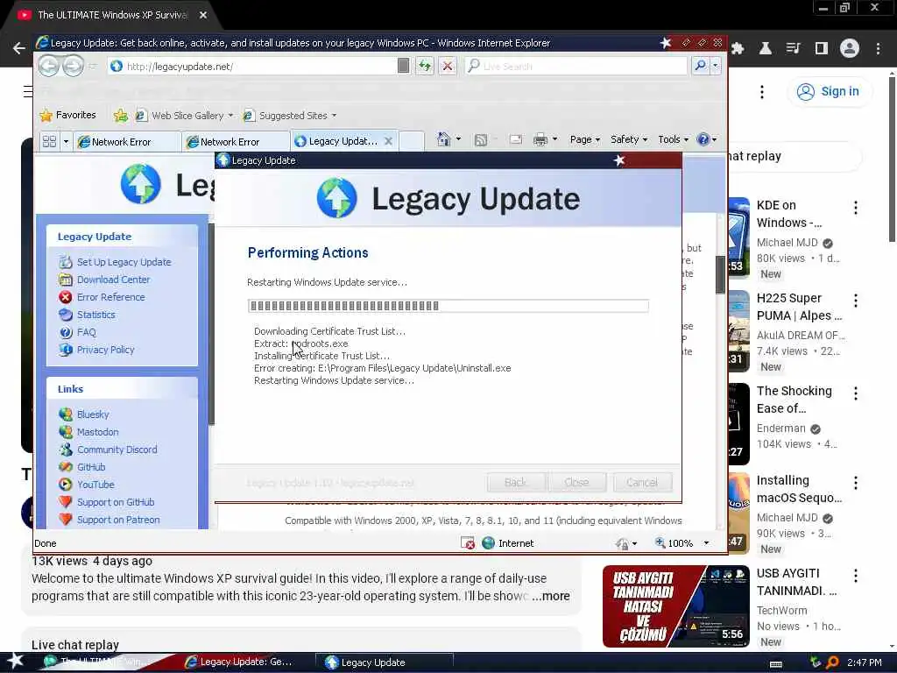Viewport: 897px width, 673px height.
Task: Open options for KDE on Windows video
Action: pos(856,207)
